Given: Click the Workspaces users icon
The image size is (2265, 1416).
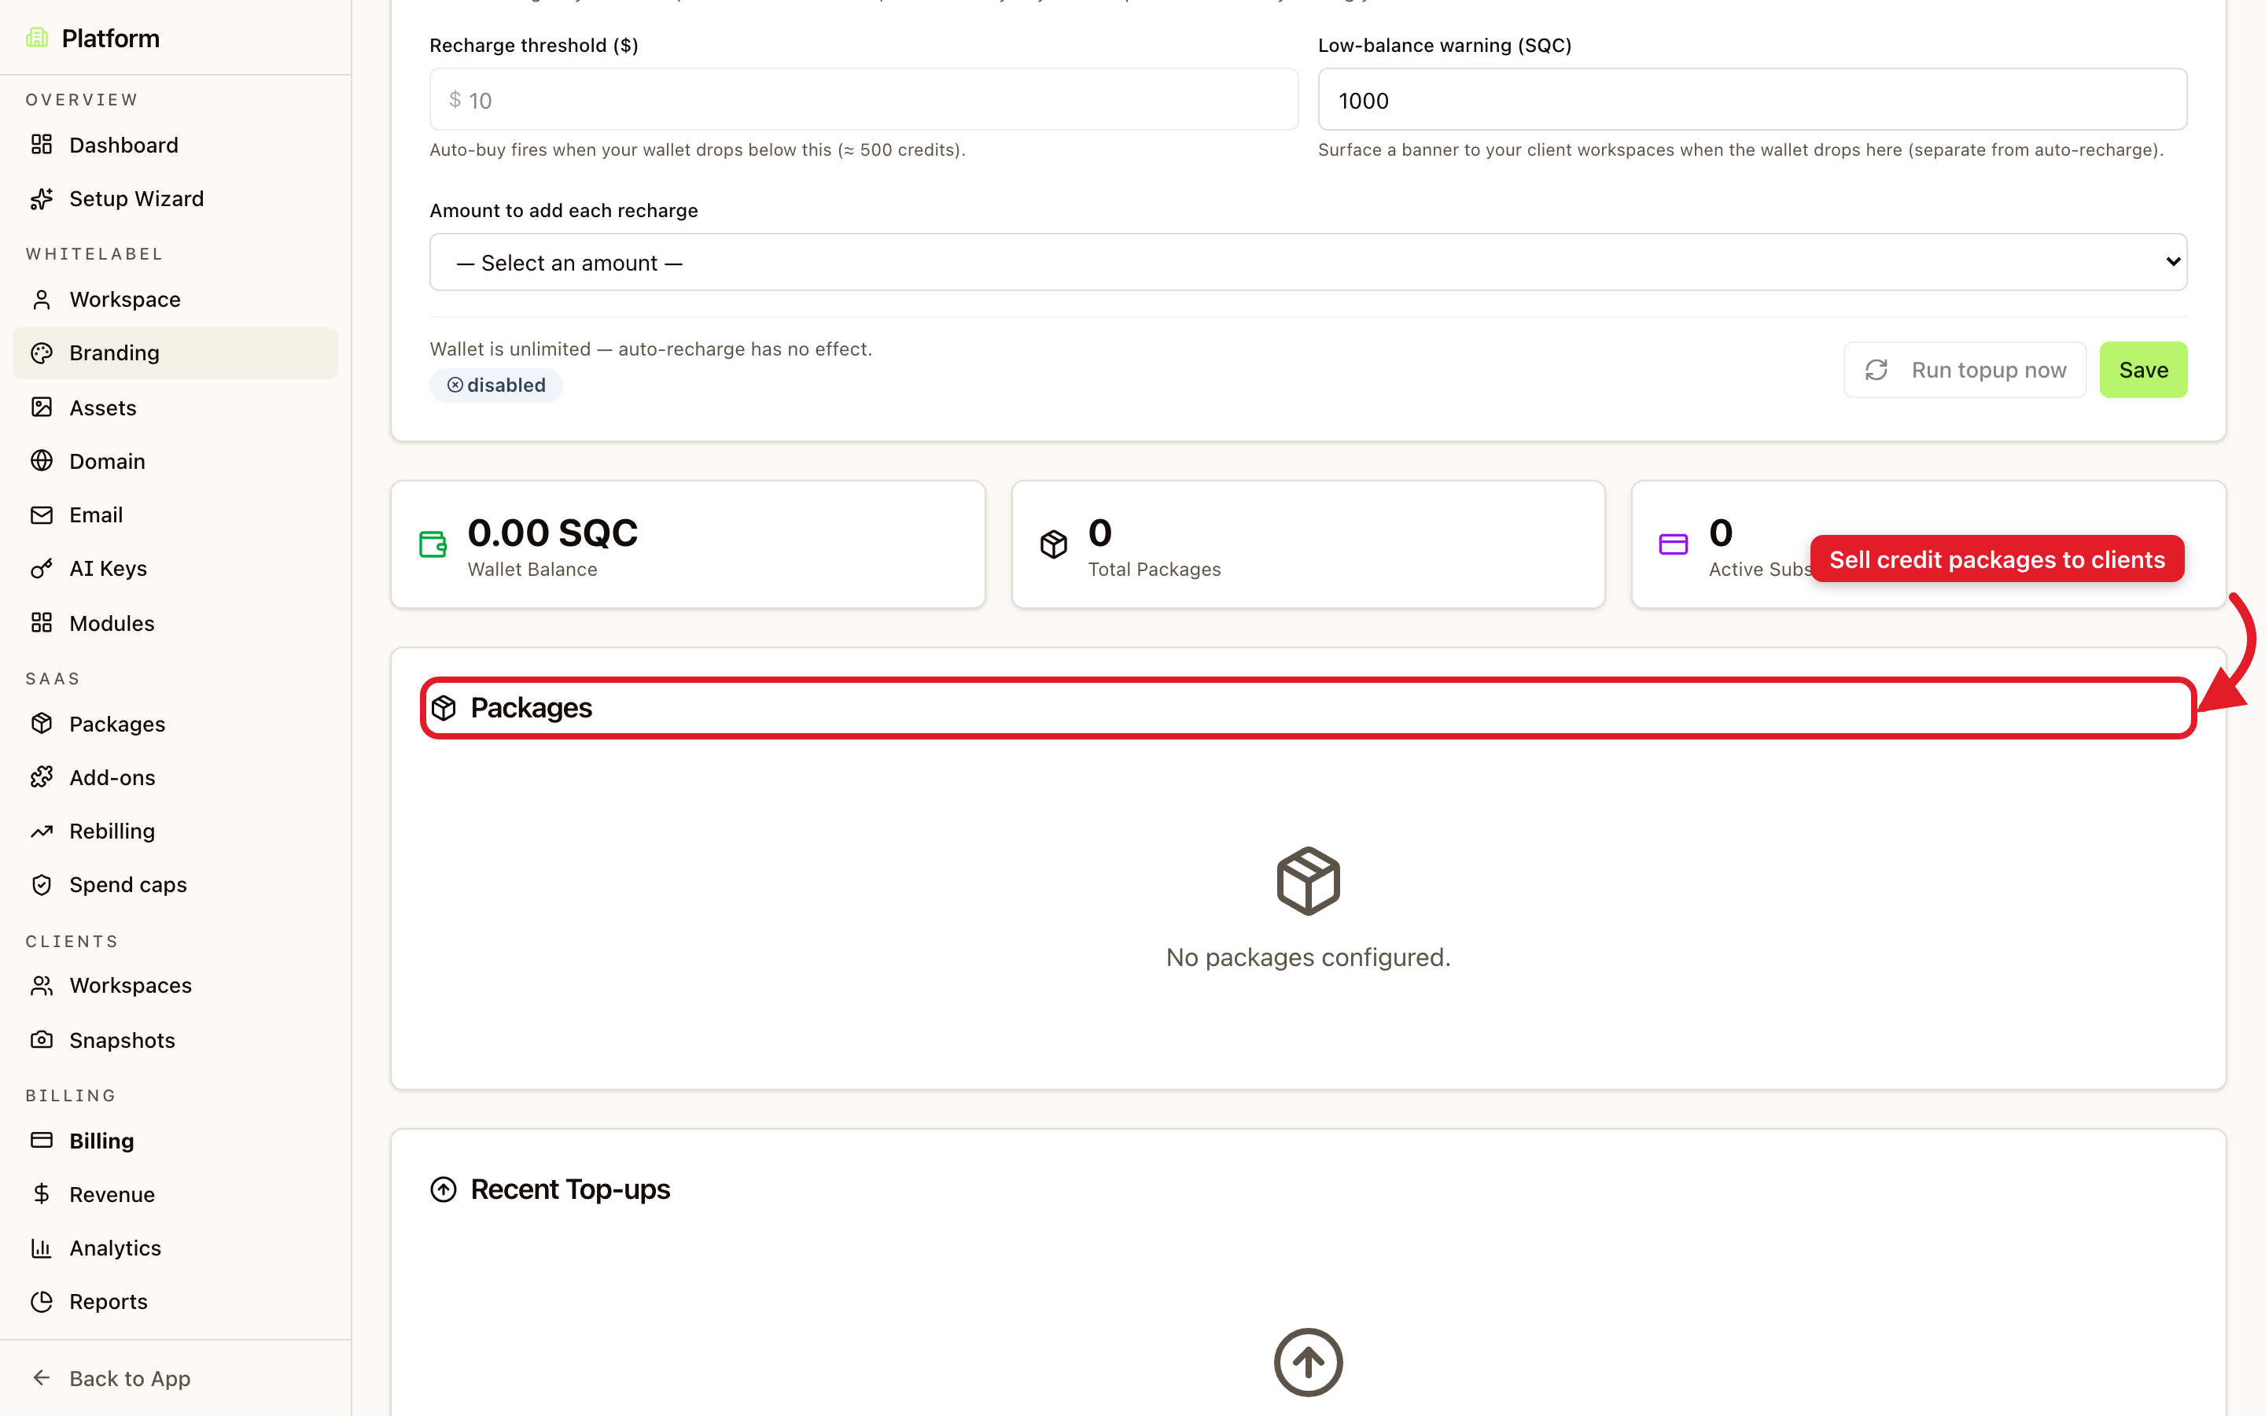Looking at the screenshot, I should coord(41,985).
